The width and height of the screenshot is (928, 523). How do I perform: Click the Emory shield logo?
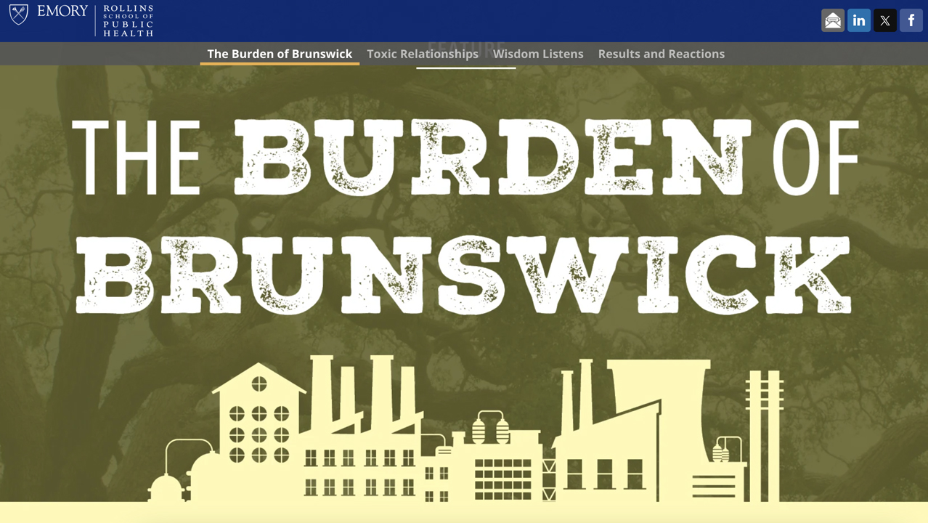(19, 14)
